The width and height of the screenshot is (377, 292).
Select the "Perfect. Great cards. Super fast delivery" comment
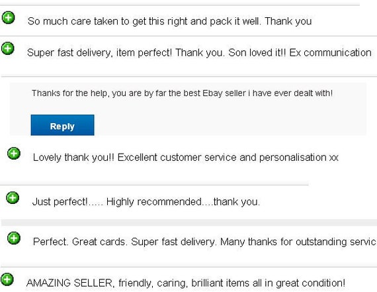click(204, 242)
